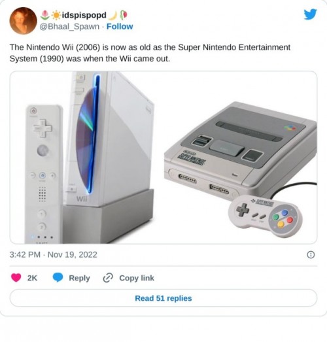Open the Read 51 replies button
Viewport: 327px width, 342px height.
click(163, 298)
